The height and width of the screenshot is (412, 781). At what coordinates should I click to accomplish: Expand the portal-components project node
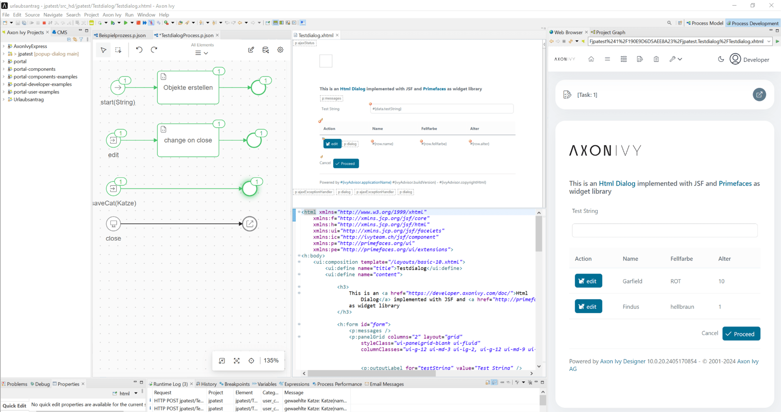tap(4, 69)
